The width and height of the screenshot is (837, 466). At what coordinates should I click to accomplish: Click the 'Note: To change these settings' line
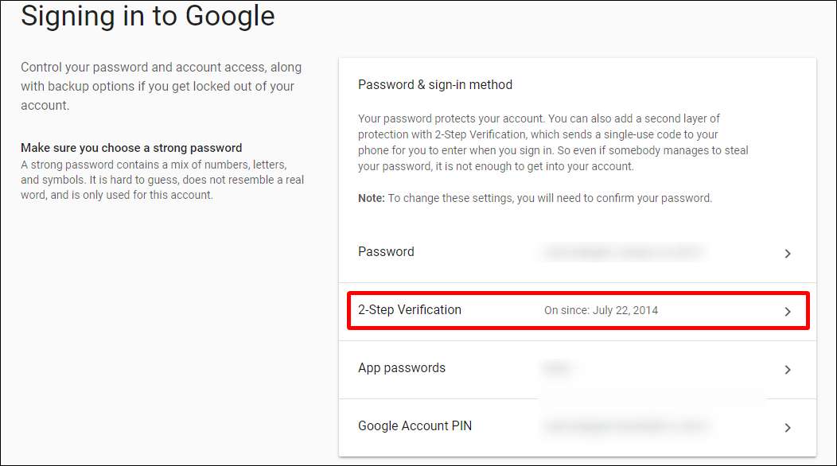pos(535,198)
